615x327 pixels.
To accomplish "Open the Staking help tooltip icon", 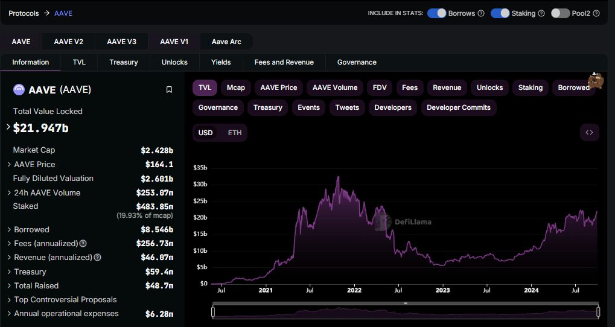I will coord(541,13).
